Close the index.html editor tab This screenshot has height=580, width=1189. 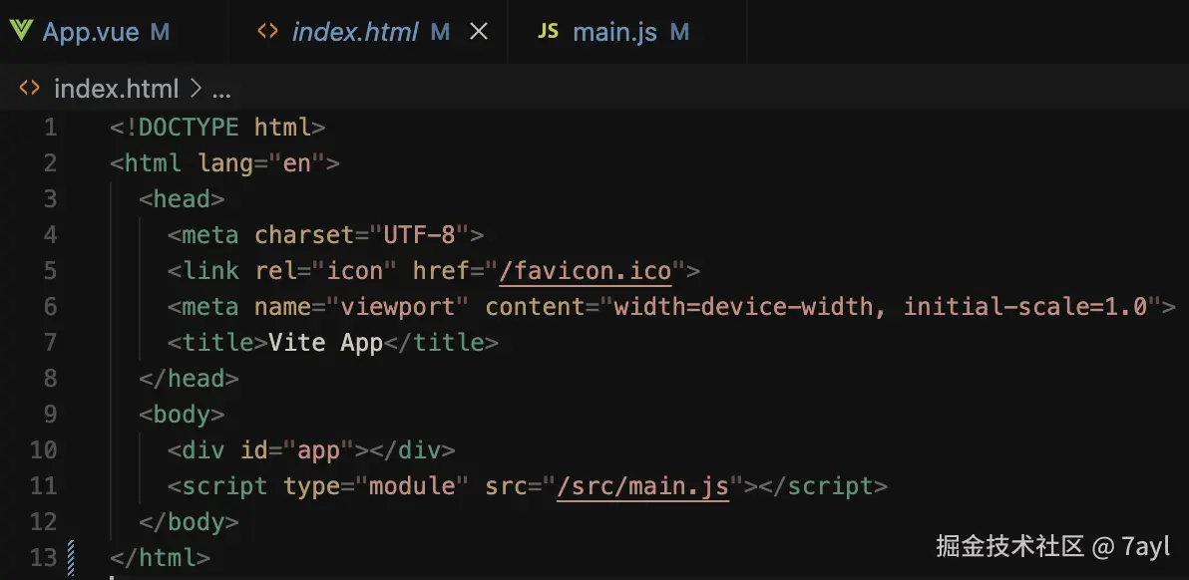point(479,32)
